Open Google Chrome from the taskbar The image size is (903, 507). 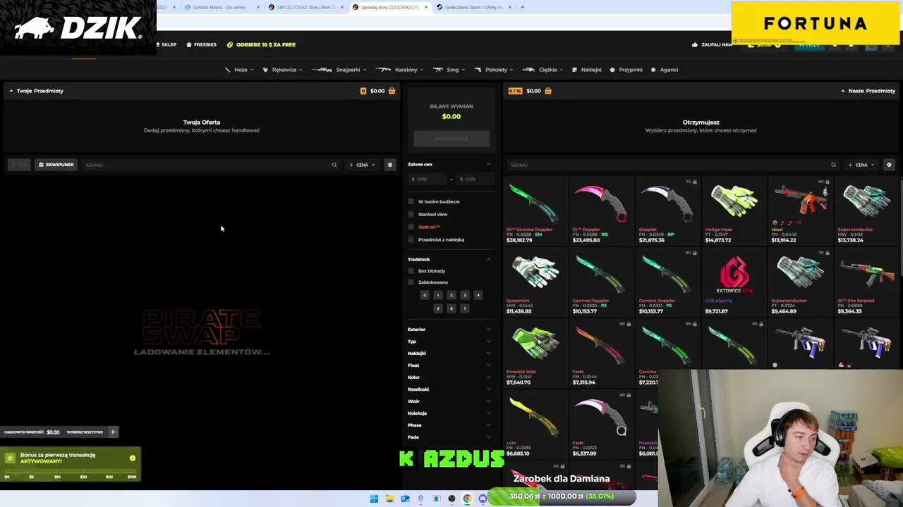click(x=467, y=499)
